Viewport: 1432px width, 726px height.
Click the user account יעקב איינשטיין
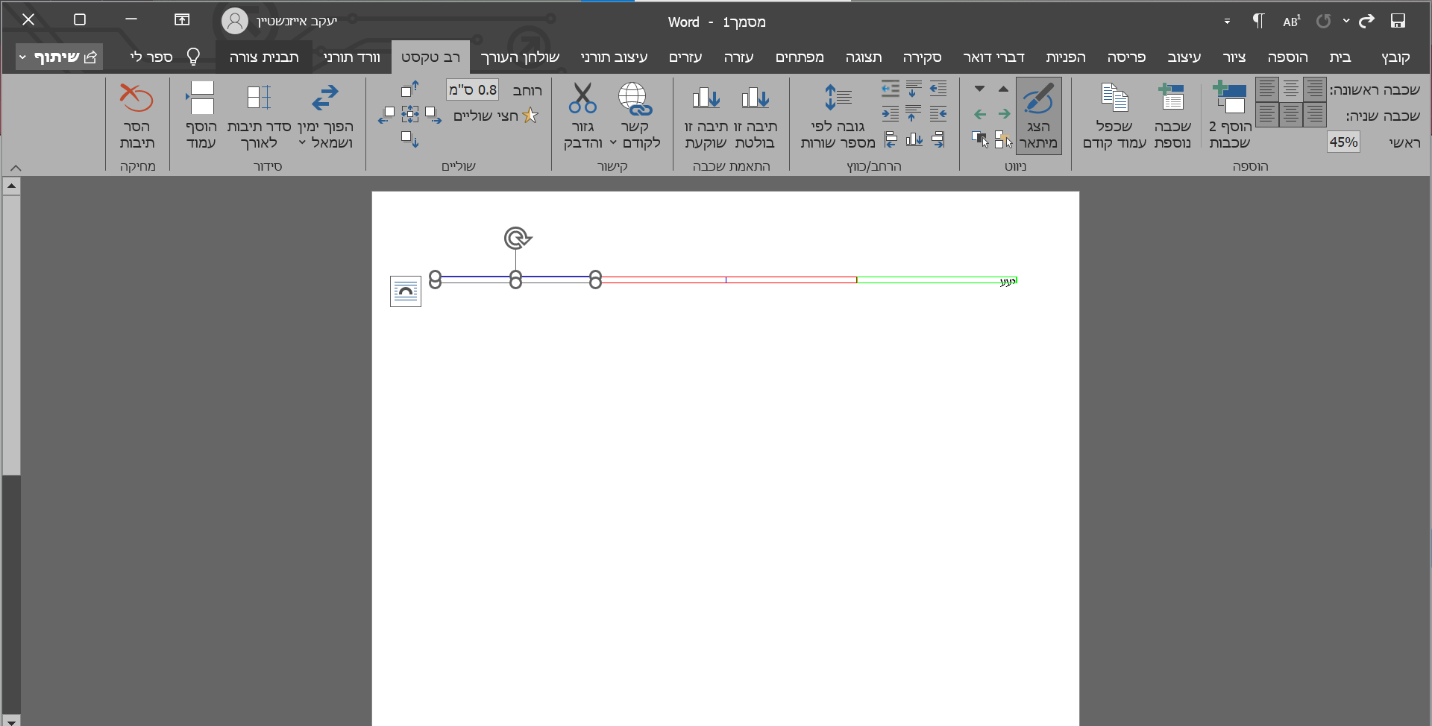[280, 21]
